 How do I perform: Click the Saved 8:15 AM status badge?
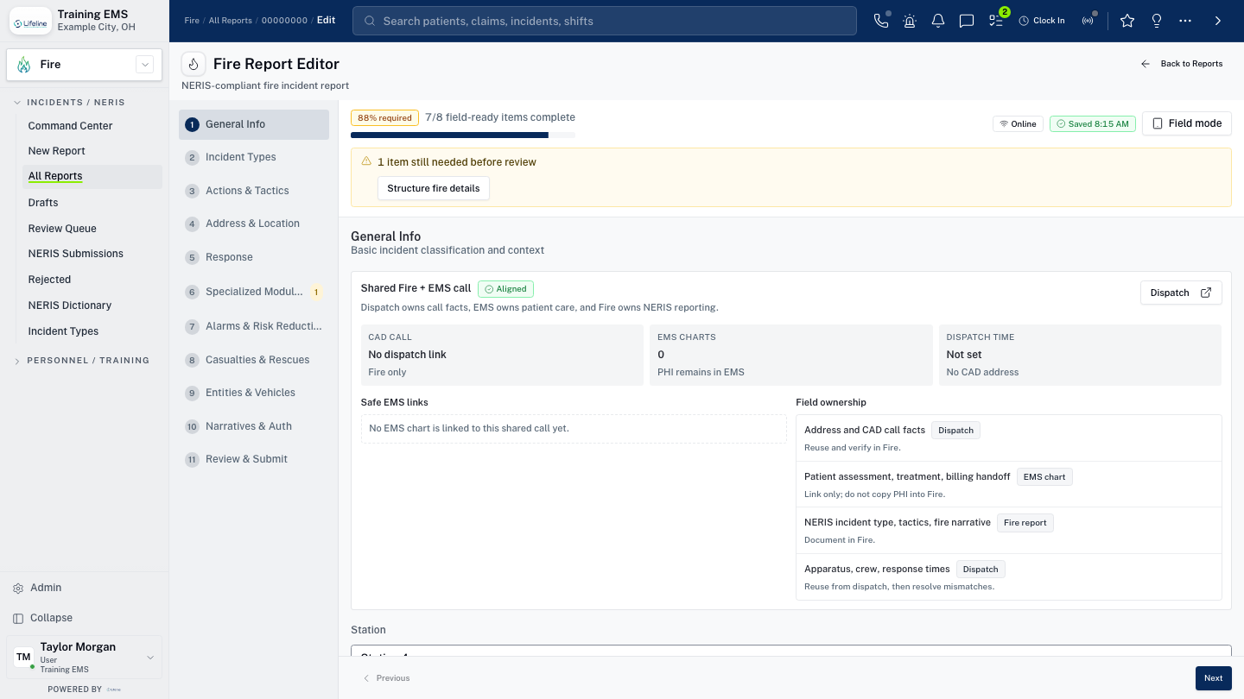(x=1092, y=124)
